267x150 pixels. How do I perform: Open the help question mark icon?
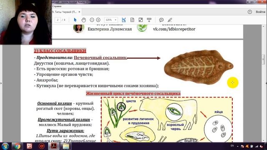(249, 12)
